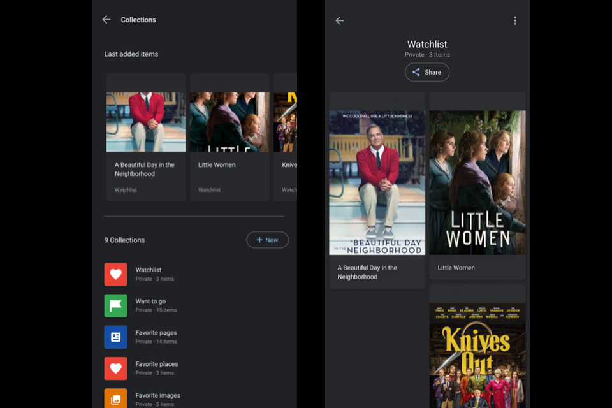Viewport: 612px width, 408px height.
Task: Create a New collection
Action: click(x=267, y=240)
